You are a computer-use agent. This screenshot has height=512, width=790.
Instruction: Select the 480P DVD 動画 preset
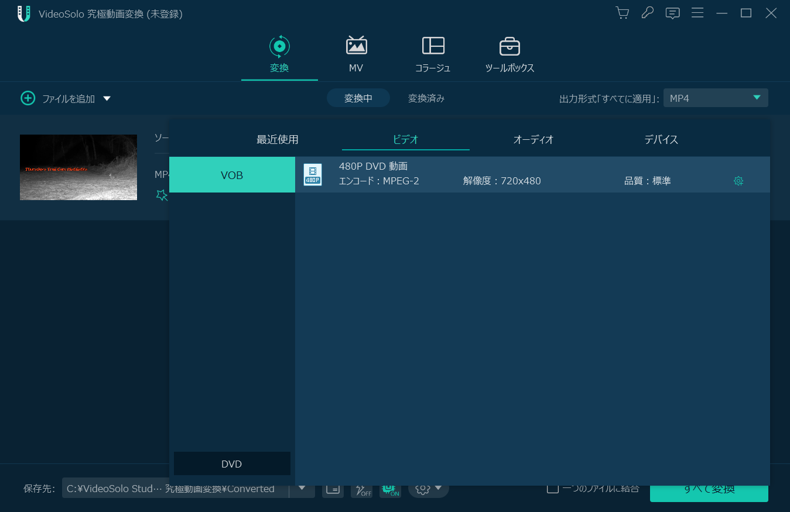468,174
